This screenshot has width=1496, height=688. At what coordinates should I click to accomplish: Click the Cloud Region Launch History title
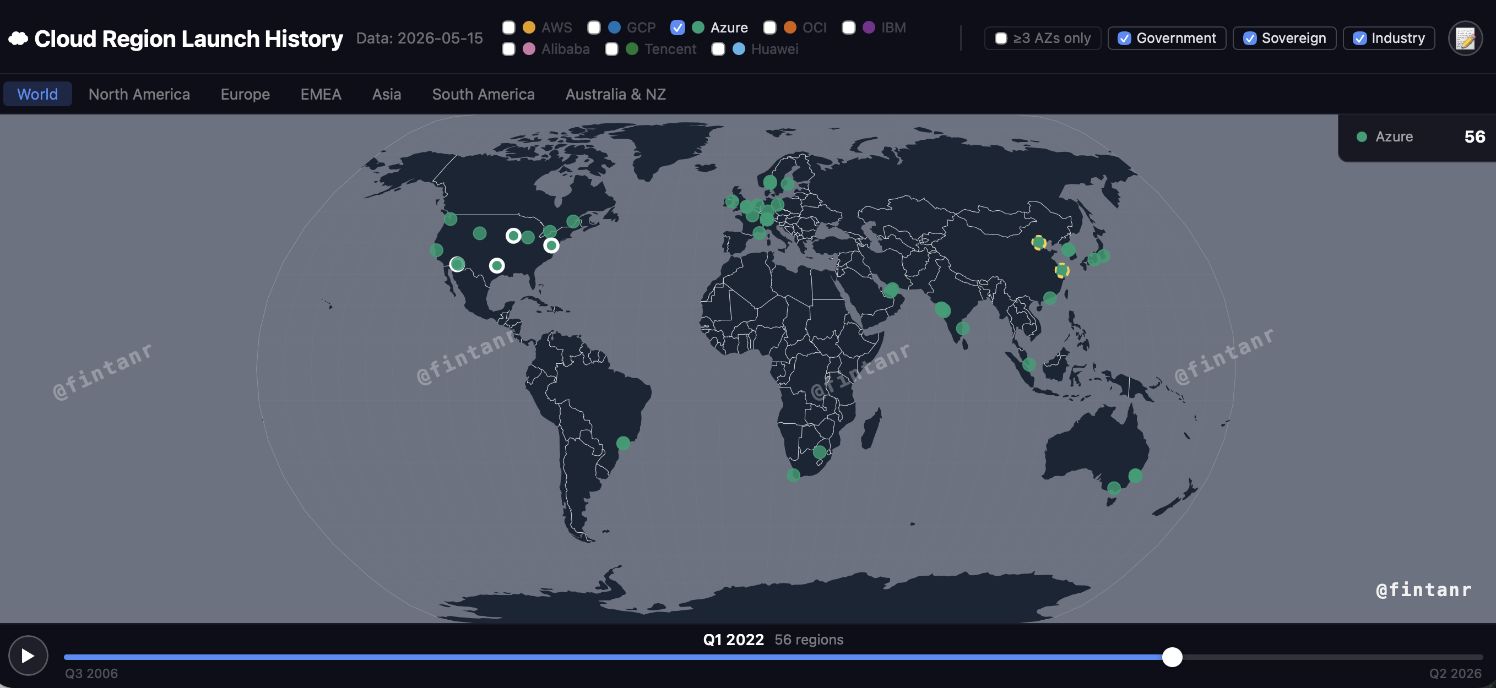[189, 39]
